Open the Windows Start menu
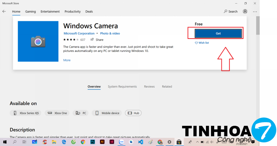 [5, 142]
